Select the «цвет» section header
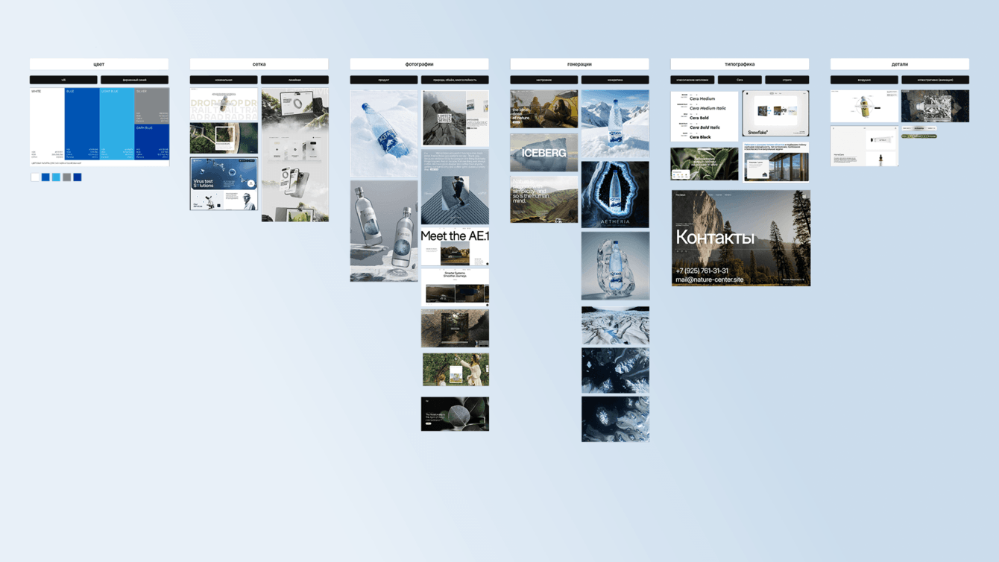 [x=99, y=64]
